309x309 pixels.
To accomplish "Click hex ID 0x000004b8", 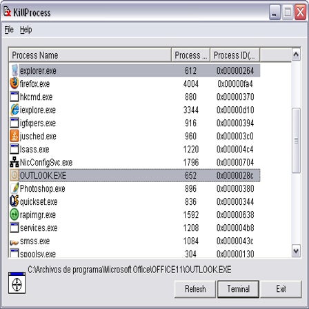I will (235, 228).
